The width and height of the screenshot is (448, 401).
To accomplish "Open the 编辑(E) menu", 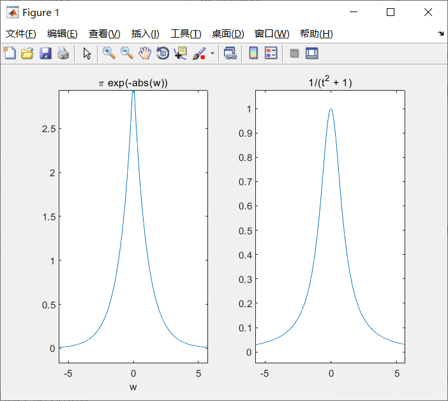I will tap(63, 34).
